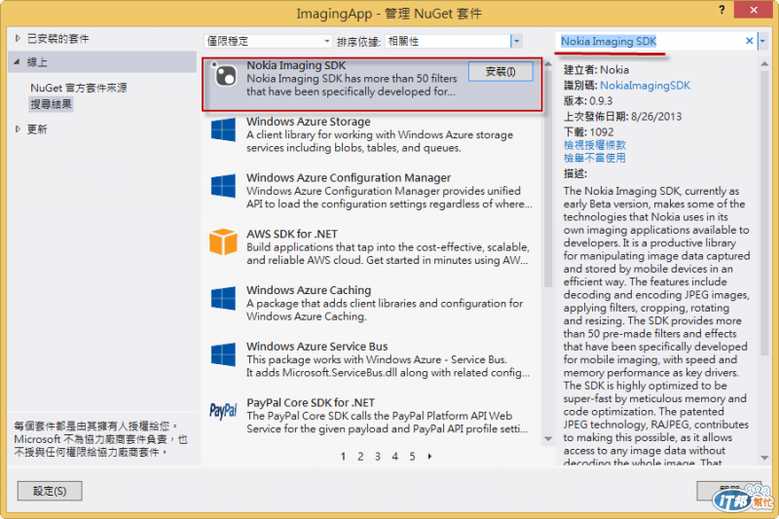Click the 下載: 1092 downloads text
779x519 pixels.
pyautogui.click(x=589, y=132)
